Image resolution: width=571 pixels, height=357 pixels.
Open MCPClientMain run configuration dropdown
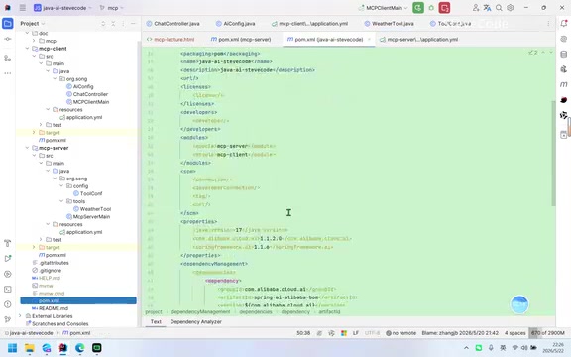coord(383,8)
